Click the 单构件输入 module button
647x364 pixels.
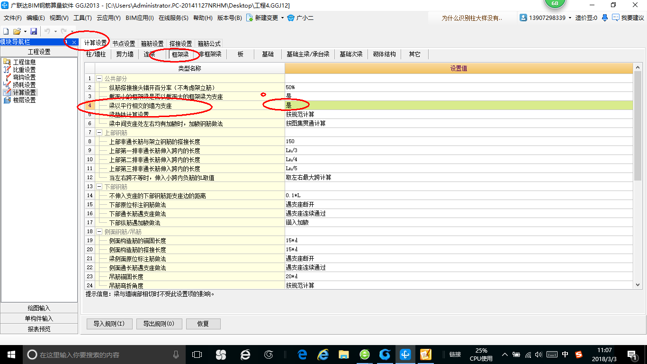[x=39, y=318]
